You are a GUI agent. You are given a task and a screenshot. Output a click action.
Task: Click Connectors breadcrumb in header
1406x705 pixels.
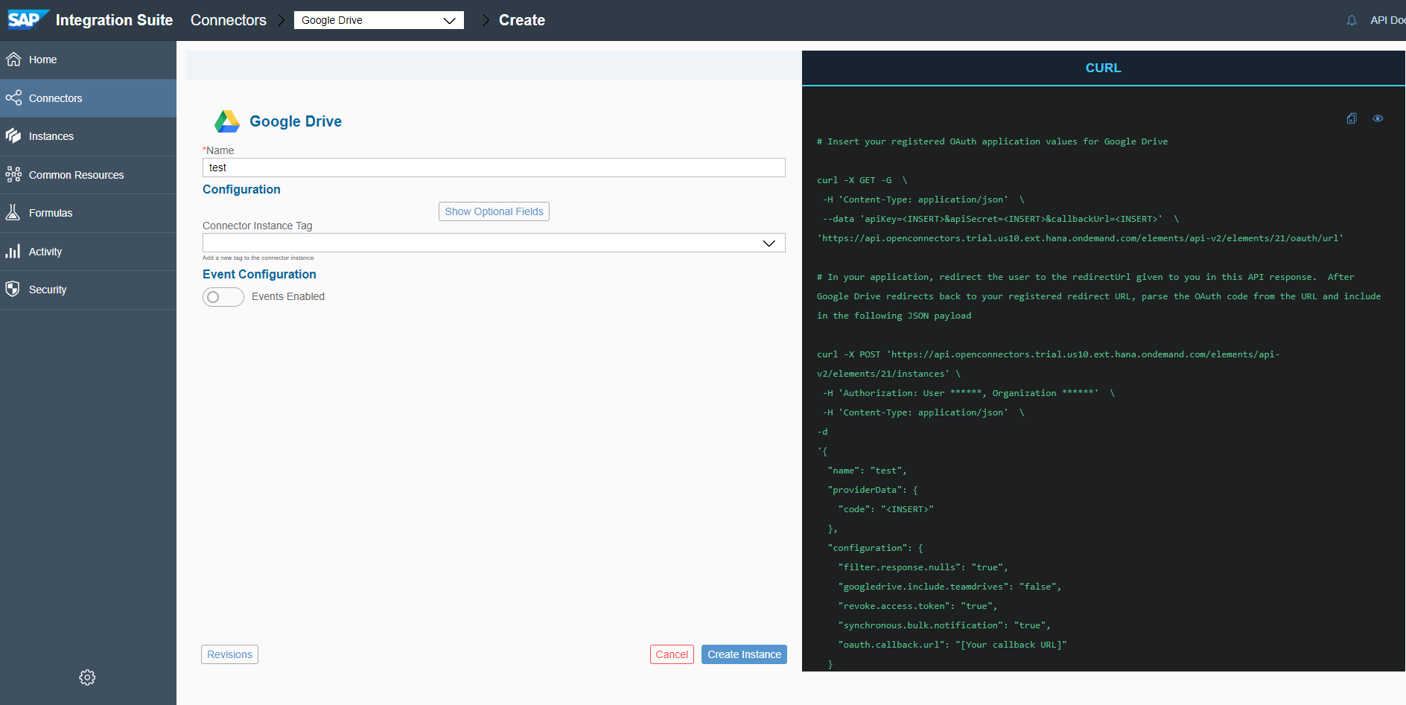(229, 20)
